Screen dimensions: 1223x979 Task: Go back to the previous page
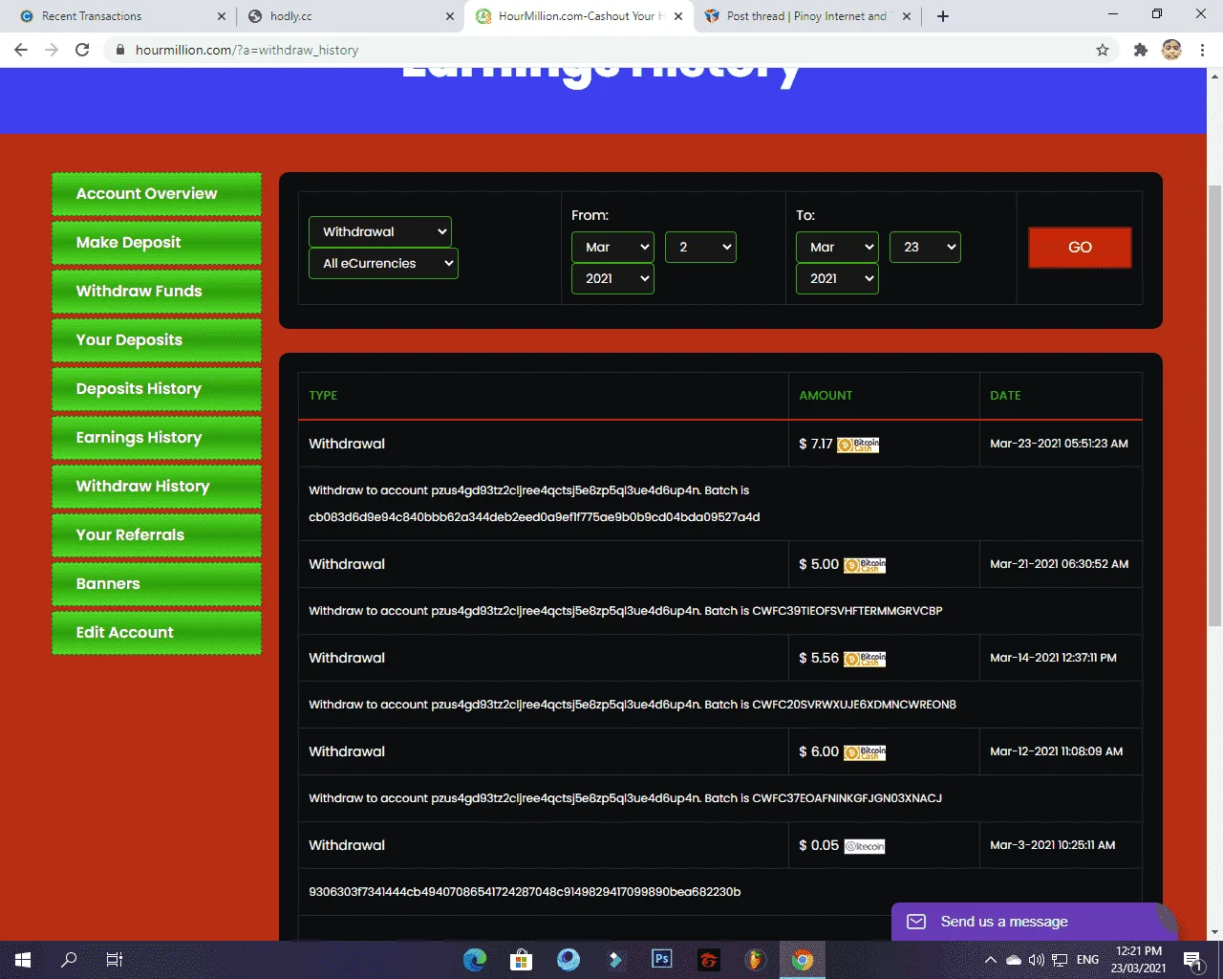pos(21,50)
